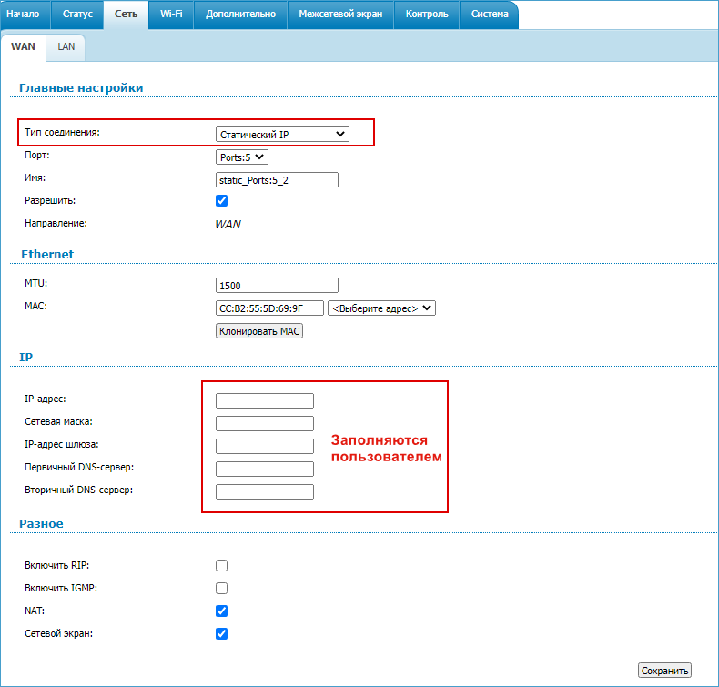719x687 pixels.
Task: Click the Тип соединения label
Action: [62, 132]
